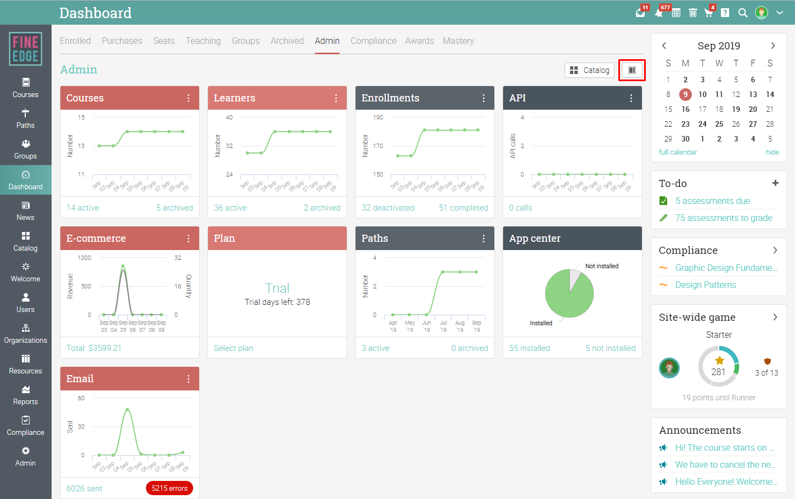Go to next month in calendar
Screen dimensions: 795x499
(773, 46)
